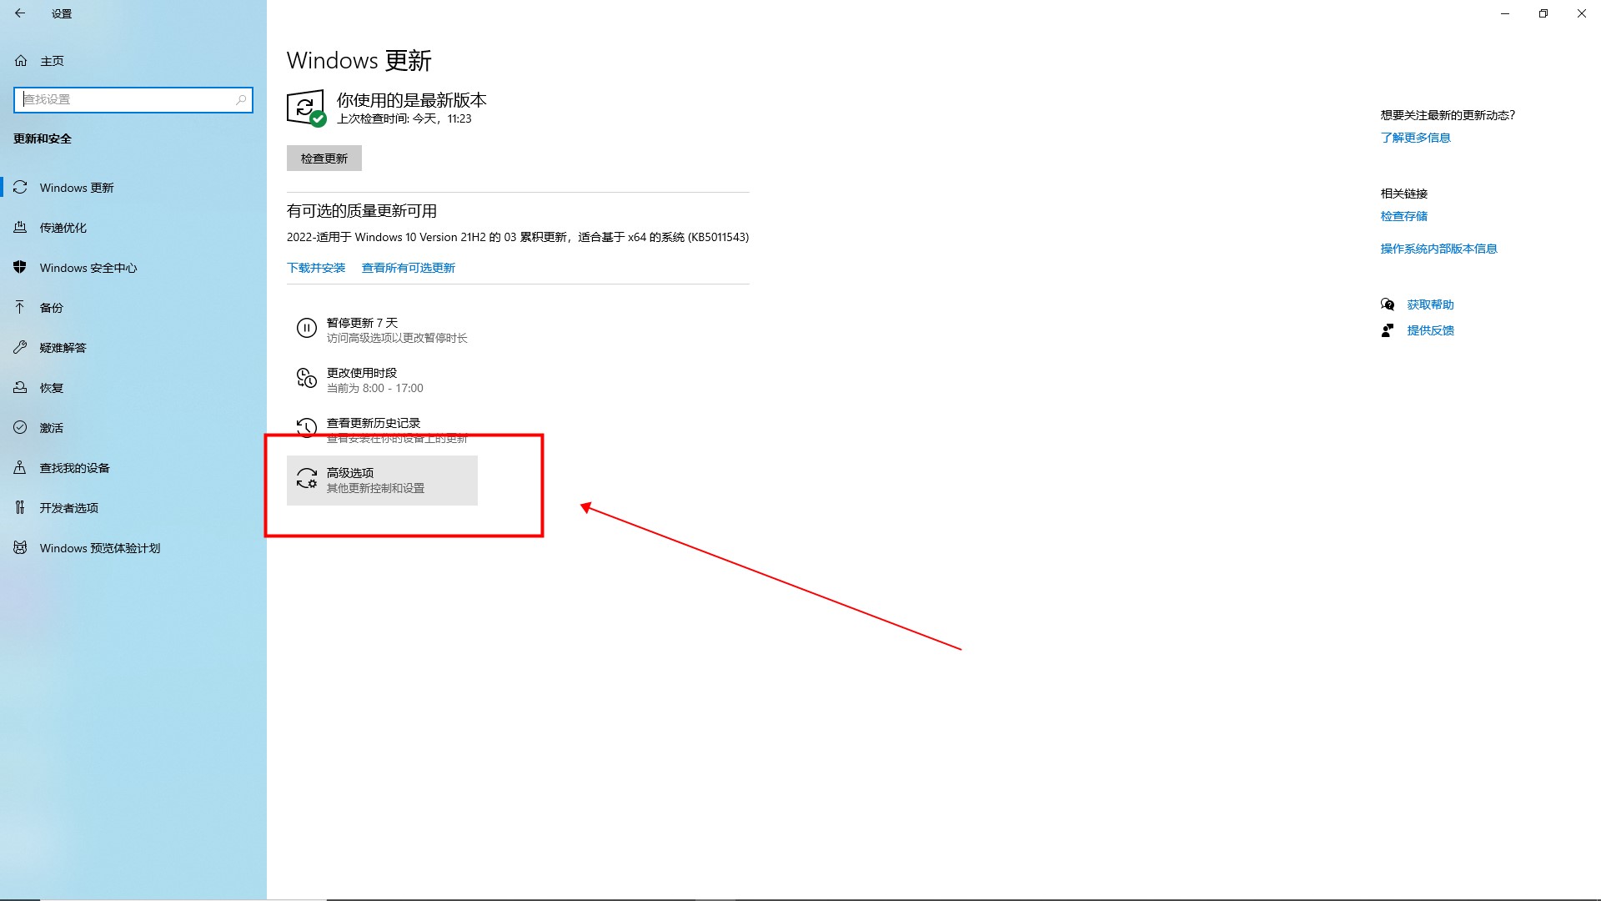Click the pause icon for 暂停更新 7 天

[306, 329]
